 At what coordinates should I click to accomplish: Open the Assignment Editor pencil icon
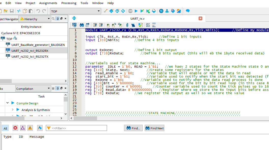click(105, 11)
